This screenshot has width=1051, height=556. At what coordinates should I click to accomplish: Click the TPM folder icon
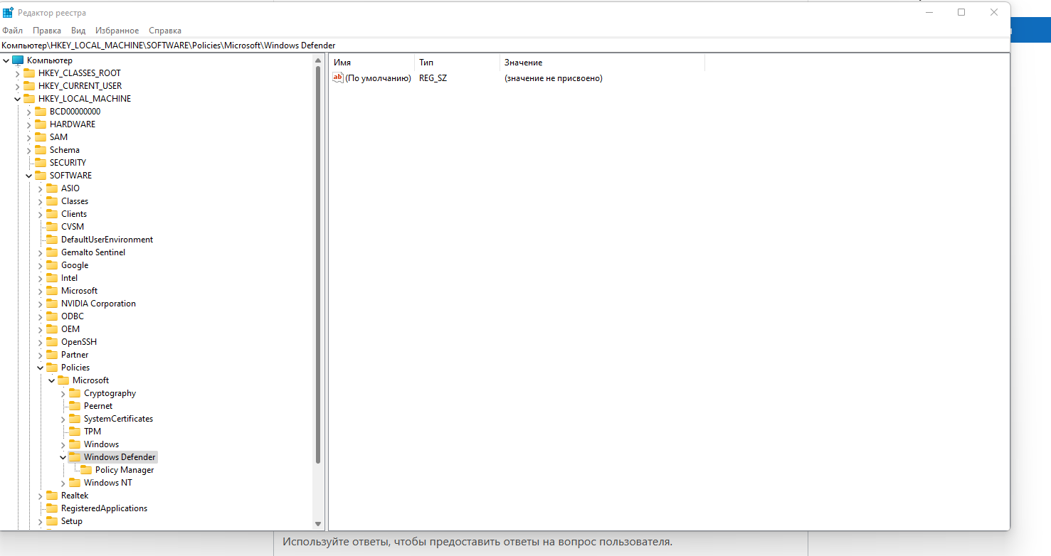pyautogui.click(x=75, y=432)
